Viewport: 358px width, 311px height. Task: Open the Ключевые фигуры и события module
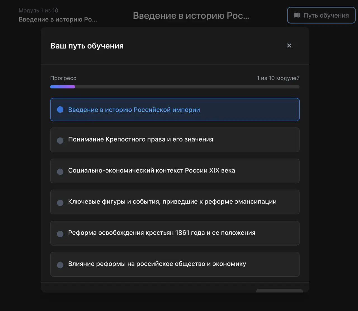[175, 202]
